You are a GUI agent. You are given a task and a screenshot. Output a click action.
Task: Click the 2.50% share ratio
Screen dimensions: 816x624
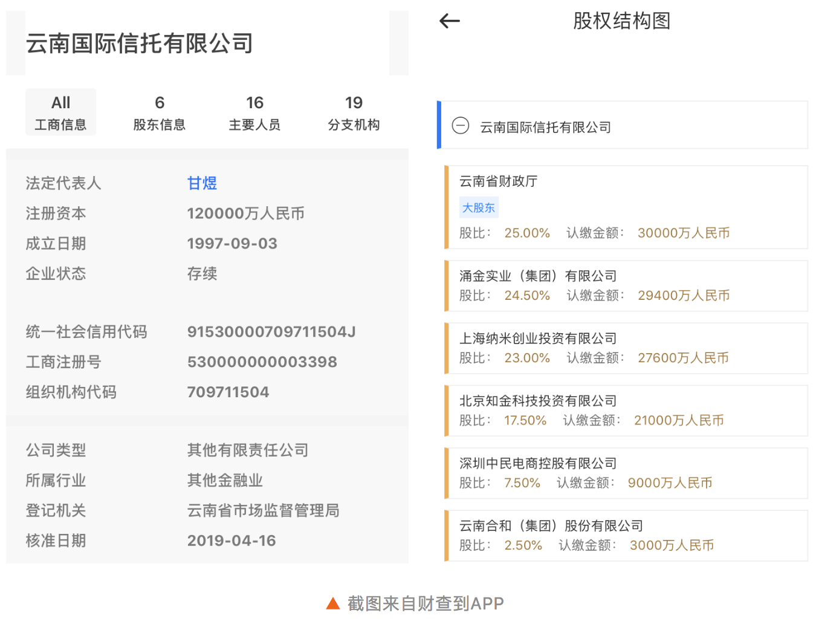tap(523, 545)
